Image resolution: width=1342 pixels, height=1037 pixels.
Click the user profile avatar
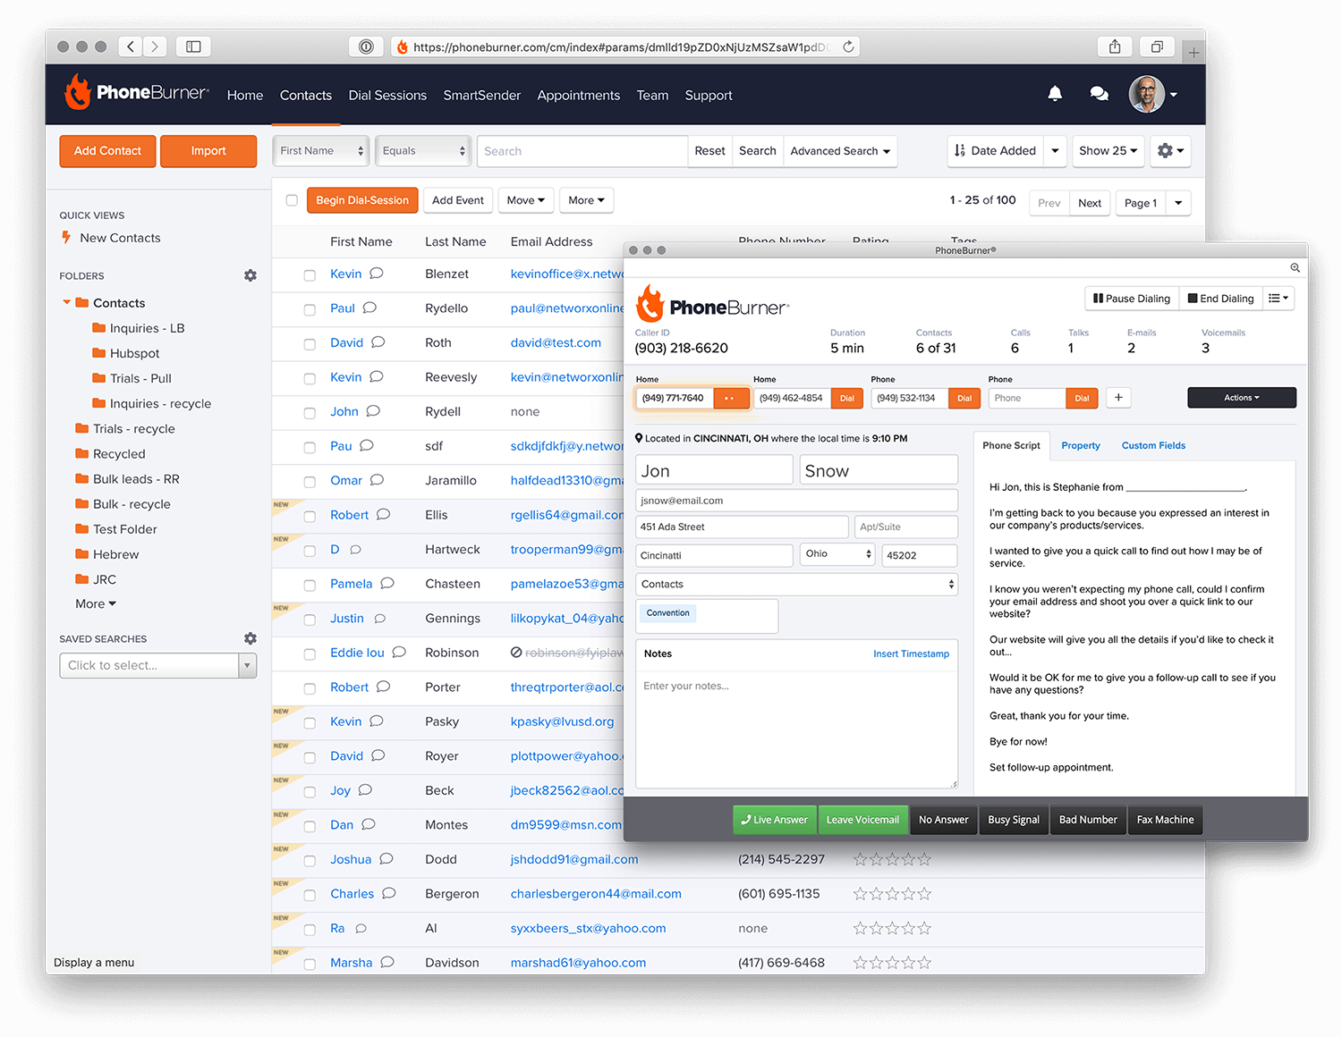1147,94
